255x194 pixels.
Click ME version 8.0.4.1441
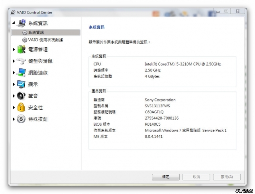click(153, 137)
